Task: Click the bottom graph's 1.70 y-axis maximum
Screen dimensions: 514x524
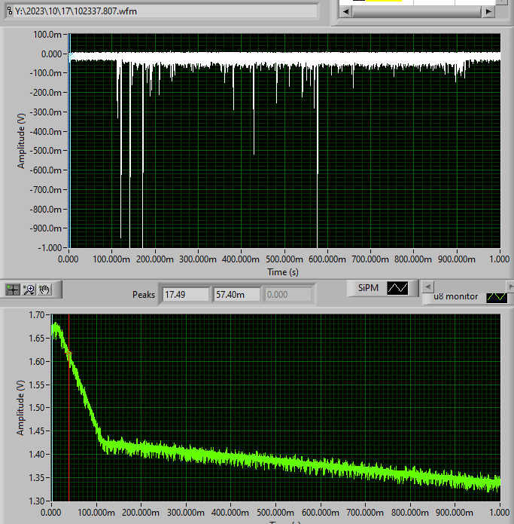Action: point(37,315)
